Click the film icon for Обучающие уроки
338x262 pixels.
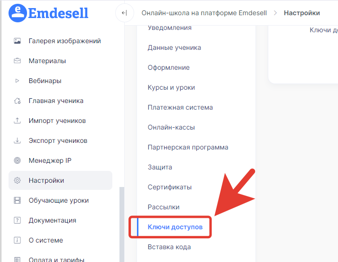pyautogui.click(x=17, y=200)
